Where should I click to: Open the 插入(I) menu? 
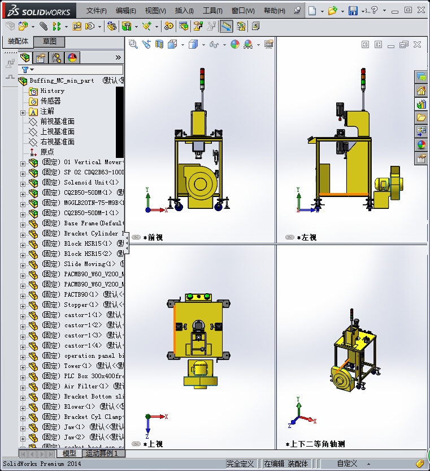184,11
